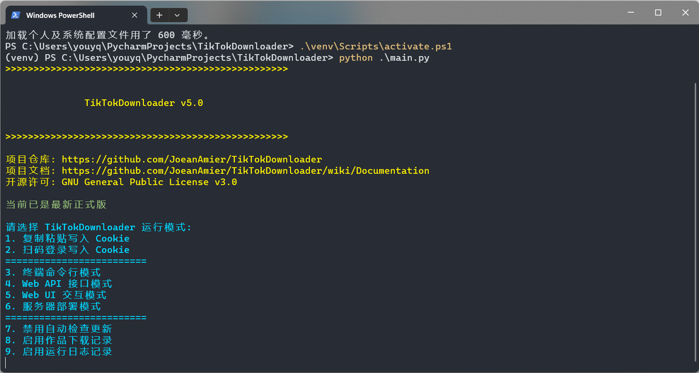This screenshot has width=699, height=373.
Task: Minimize the terminal window
Action: [631, 13]
